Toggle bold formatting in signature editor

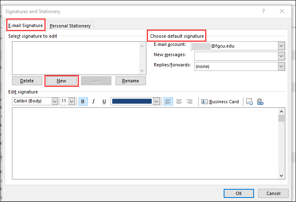point(83,102)
